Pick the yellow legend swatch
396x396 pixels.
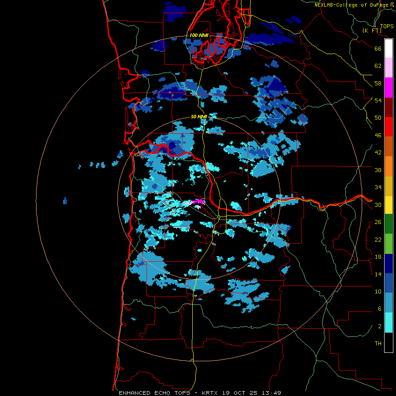point(389,205)
